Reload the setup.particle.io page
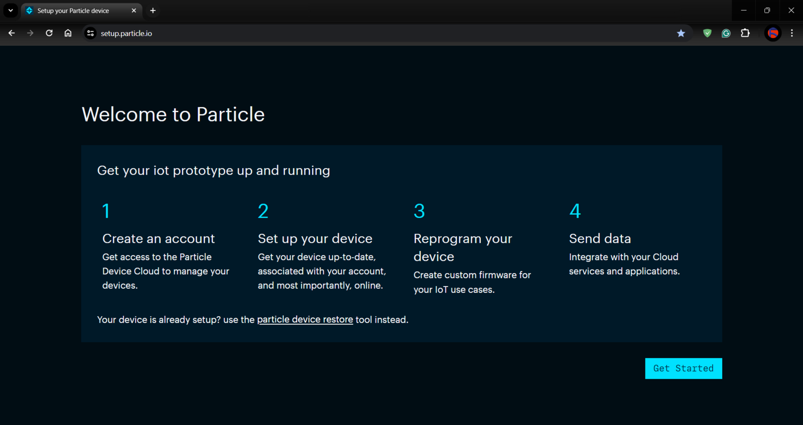Viewport: 803px width, 425px height. tap(49, 33)
